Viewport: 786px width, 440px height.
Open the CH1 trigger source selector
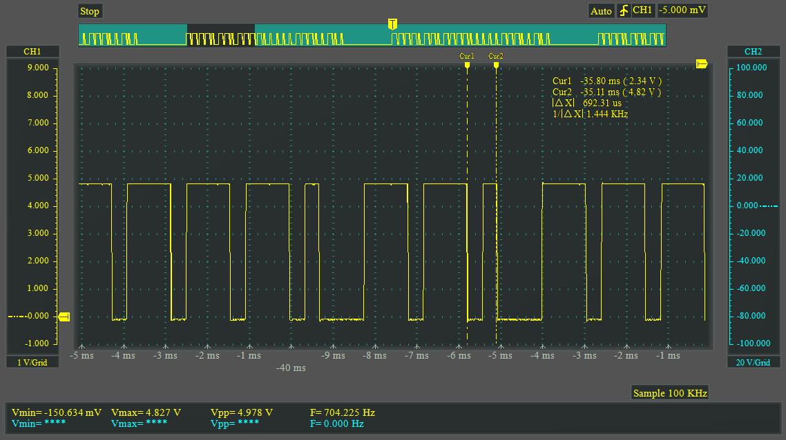pos(643,11)
